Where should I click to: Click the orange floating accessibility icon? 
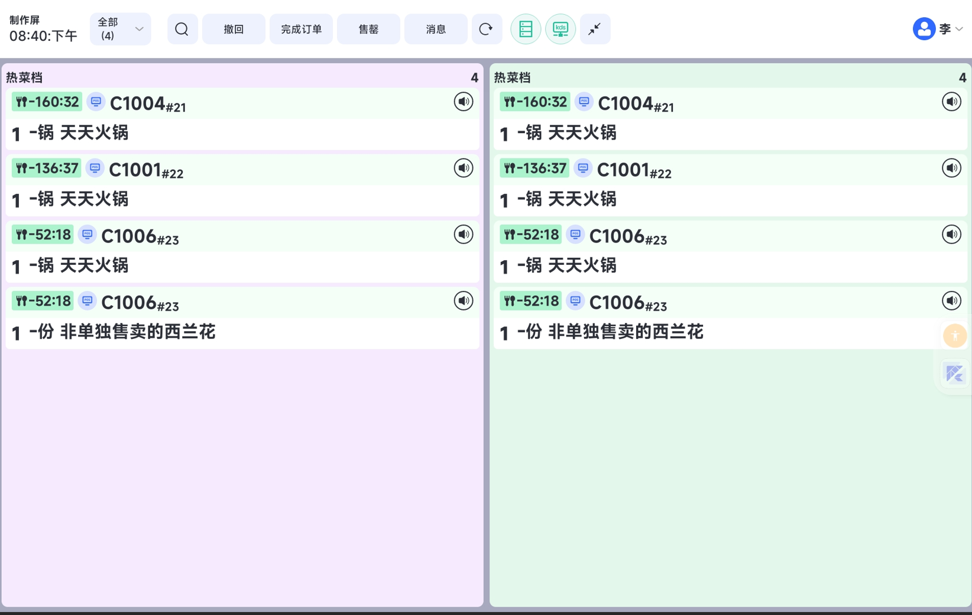954,336
